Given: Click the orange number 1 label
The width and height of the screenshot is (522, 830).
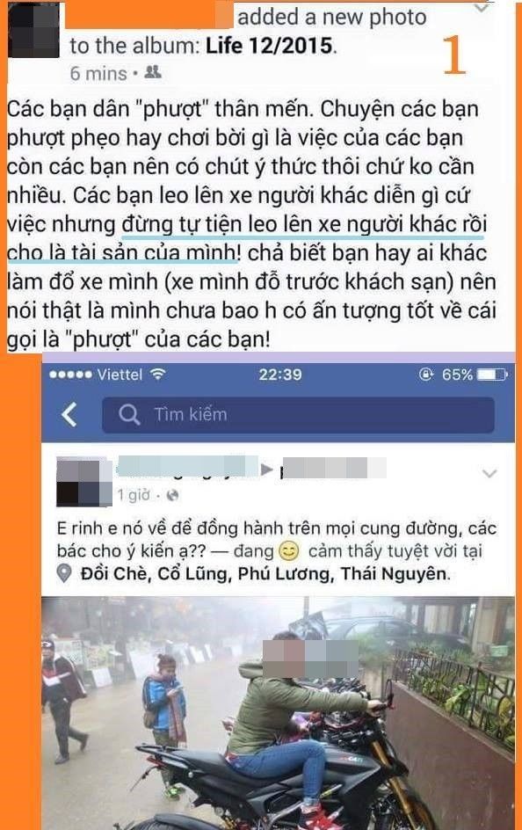Looking at the screenshot, I should (x=453, y=55).
